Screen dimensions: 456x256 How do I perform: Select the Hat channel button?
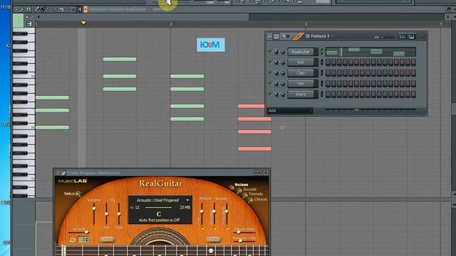[x=301, y=83]
